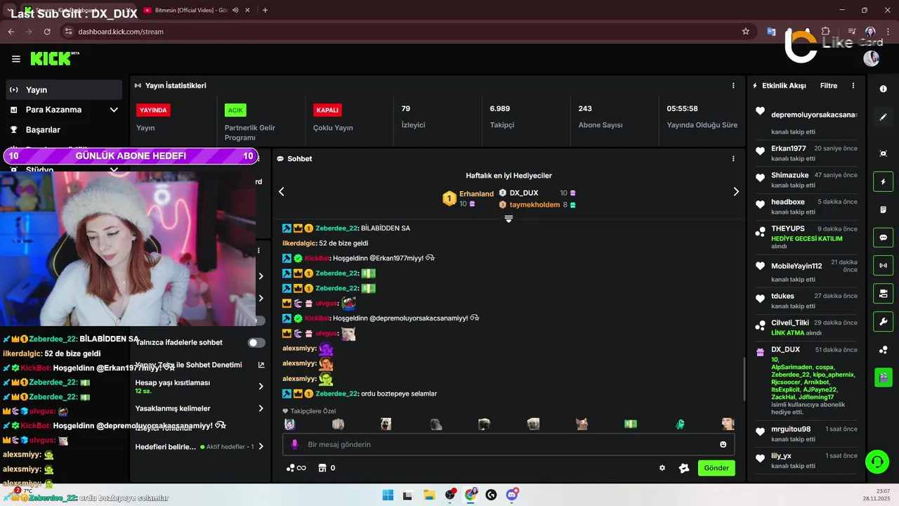Viewport: 899px width, 506px height.
Task: Click the AÇIK partner program status badge
Action: (235, 110)
